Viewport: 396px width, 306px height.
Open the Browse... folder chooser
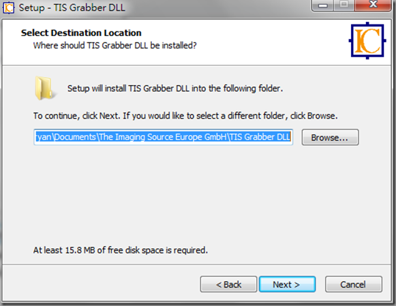(330, 138)
